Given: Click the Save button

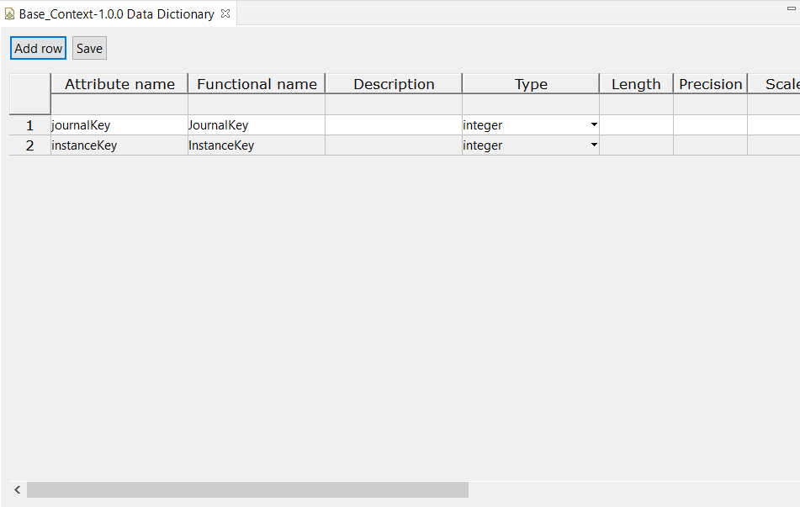Looking at the screenshot, I should [x=89, y=49].
